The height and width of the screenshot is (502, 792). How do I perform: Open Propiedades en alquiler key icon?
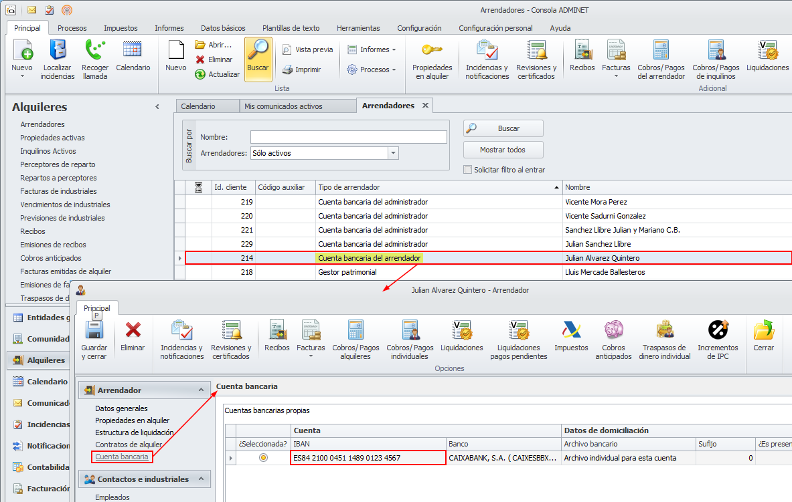432,52
